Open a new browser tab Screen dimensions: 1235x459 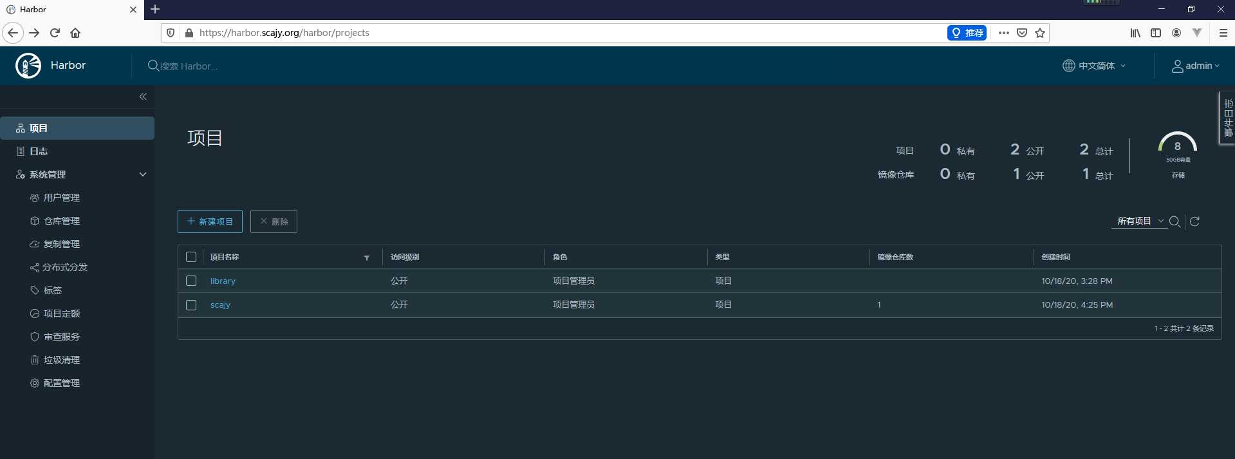click(x=155, y=9)
